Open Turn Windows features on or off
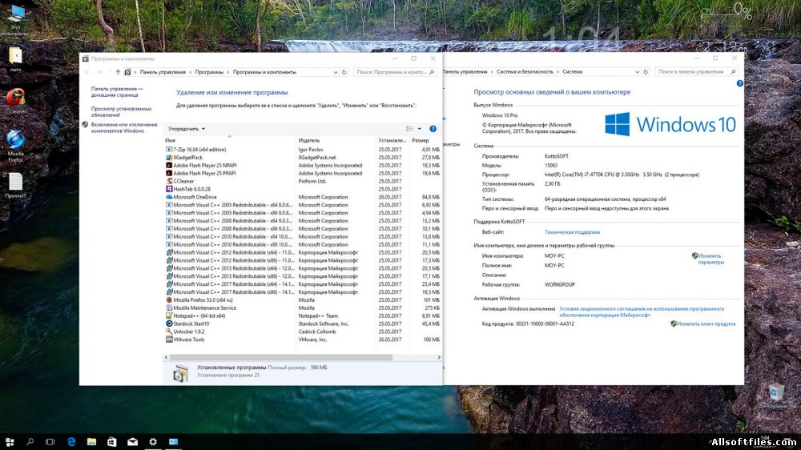The image size is (801, 450). pyautogui.click(x=124, y=127)
